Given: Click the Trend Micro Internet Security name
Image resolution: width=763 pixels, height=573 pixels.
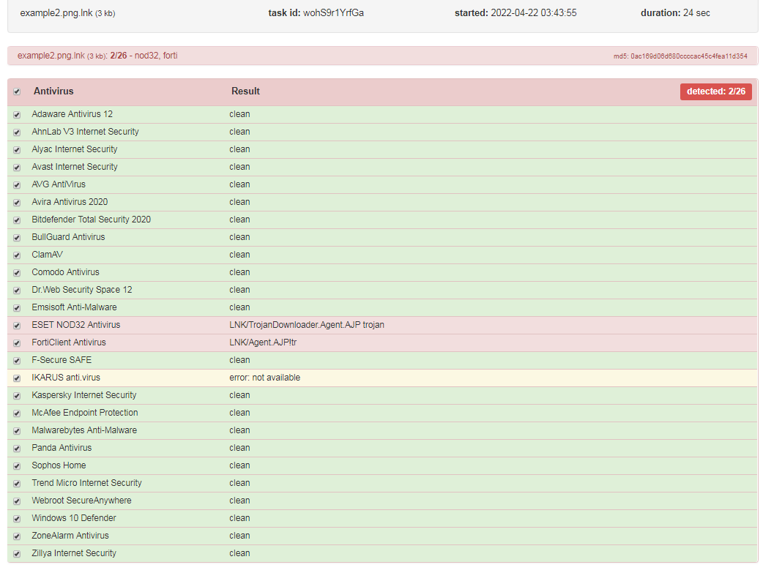Looking at the screenshot, I should pyautogui.click(x=86, y=482).
